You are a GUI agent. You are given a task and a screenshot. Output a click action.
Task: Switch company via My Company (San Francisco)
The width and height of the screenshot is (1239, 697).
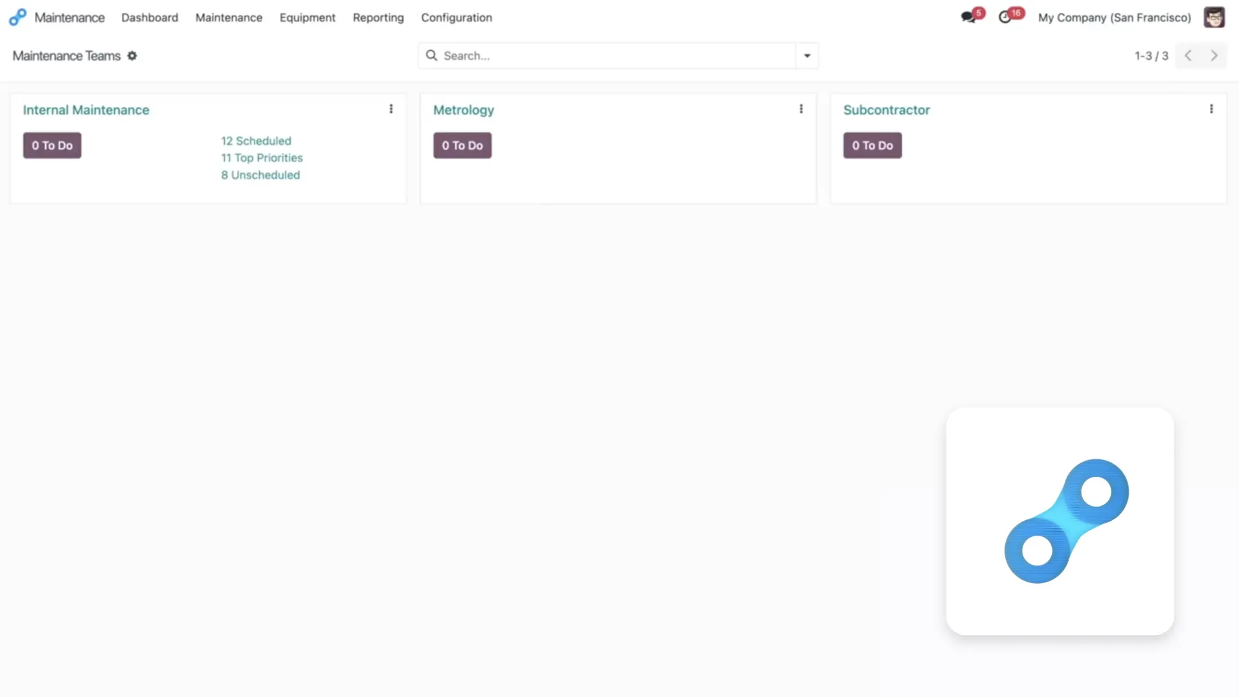1115,17
